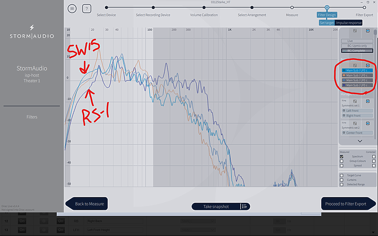The width and height of the screenshot is (378, 236).
Task: Click the grey icon atop the Live group
Action: point(355,30)
